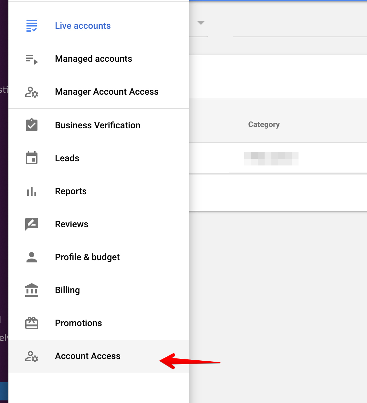
Task: Click the Leads calendar icon
Action: (x=32, y=158)
